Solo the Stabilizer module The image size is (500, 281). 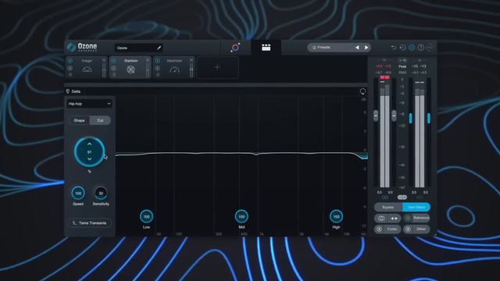click(114, 68)
